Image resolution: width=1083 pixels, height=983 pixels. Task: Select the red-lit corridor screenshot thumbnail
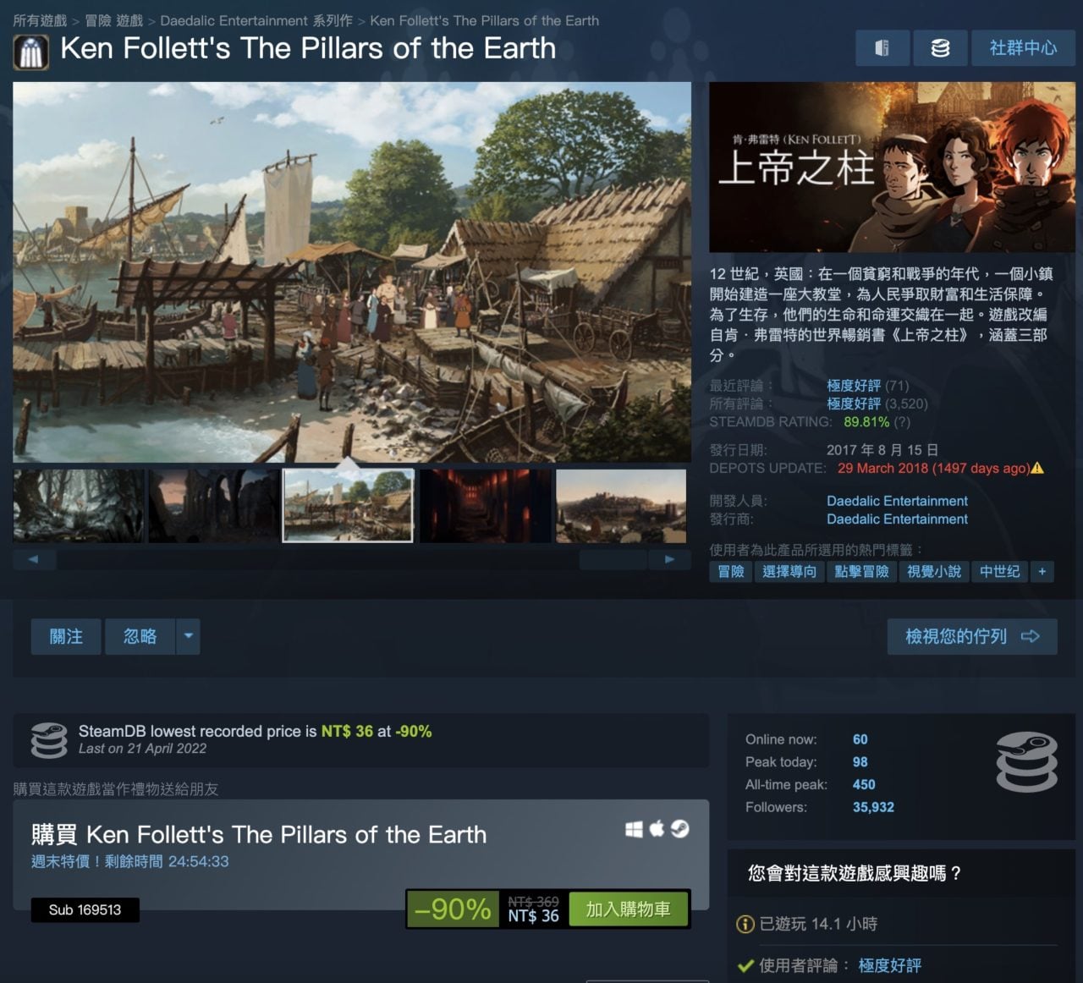click(x=486, y=506)
